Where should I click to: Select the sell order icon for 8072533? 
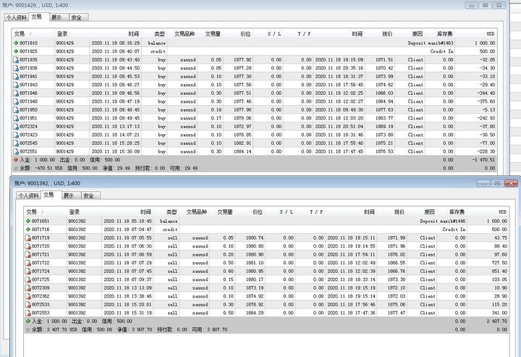tap(27, 304)
